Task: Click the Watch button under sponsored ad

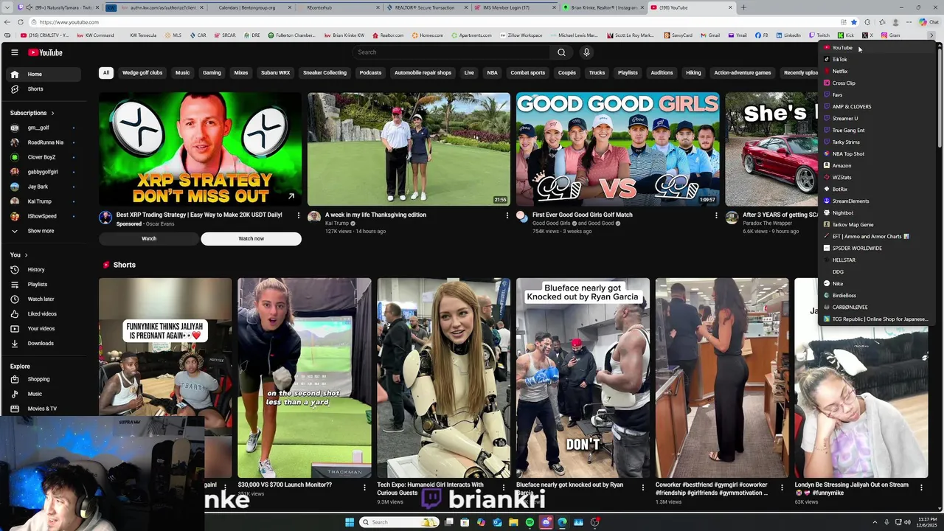Action: (x=149, y=239)
